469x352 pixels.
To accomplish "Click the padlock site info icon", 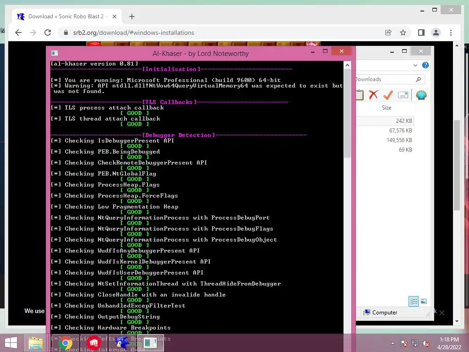I will [66, 33].
